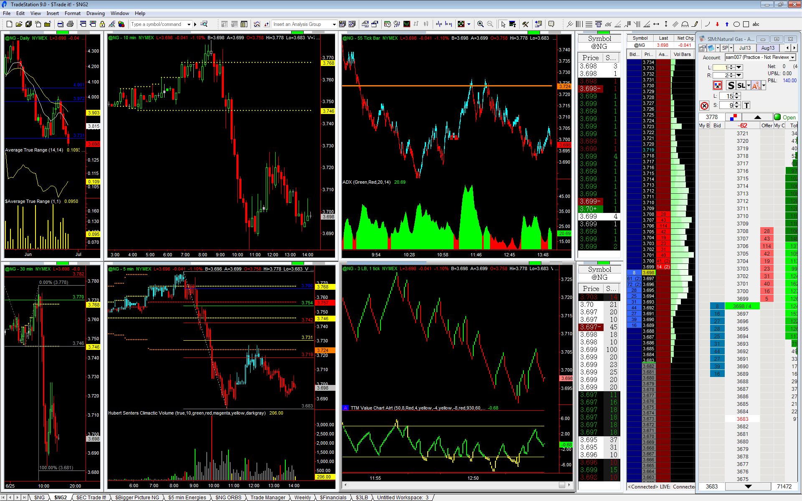The height and width of the screenshot is (501, 802).
Task: Select the vertical double-arrow drawing tool
Action: click(x=666, y=24)
